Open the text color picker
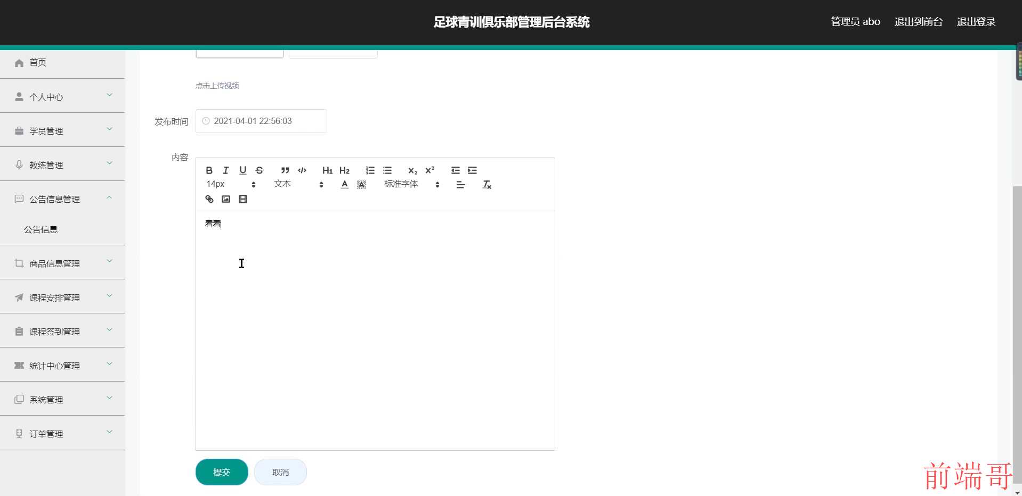 (345, 185)
